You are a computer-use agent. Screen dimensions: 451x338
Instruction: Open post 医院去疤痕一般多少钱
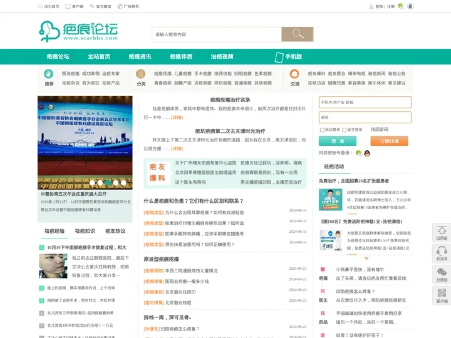click(x=187, y=282)
